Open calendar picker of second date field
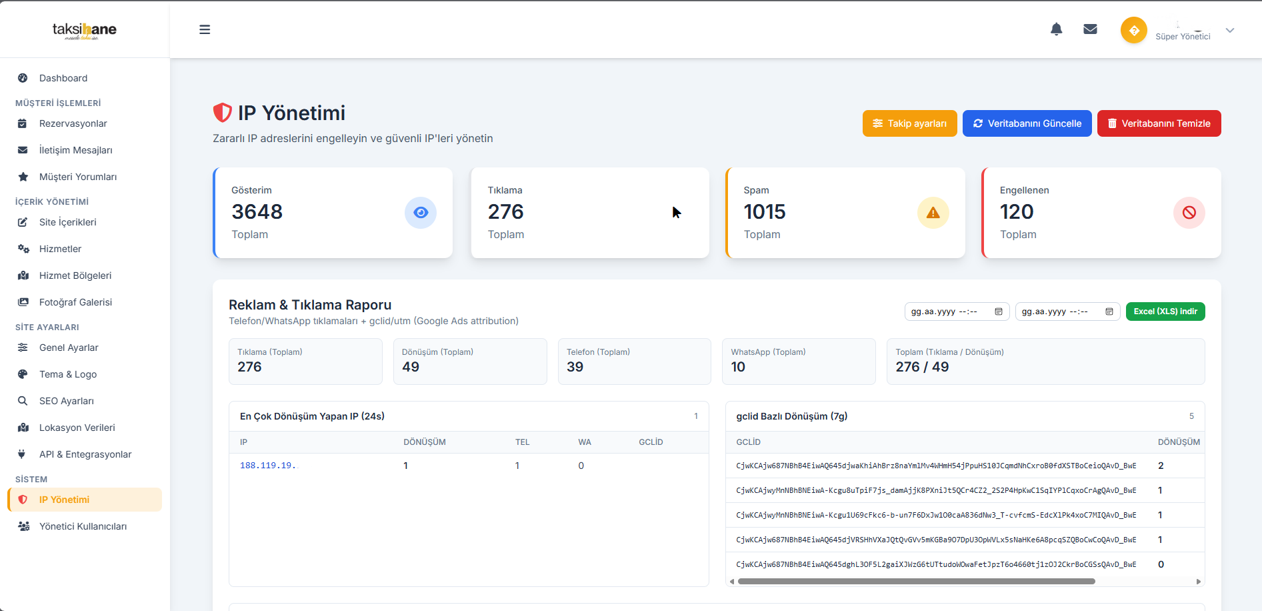This screenshot has height=611, width=1262. click(x=1109, y=312)
